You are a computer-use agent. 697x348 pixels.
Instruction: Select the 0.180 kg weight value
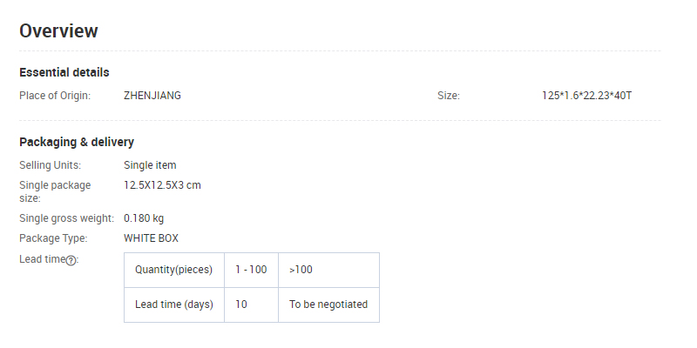pyautogui.click(x=144, y=217)
